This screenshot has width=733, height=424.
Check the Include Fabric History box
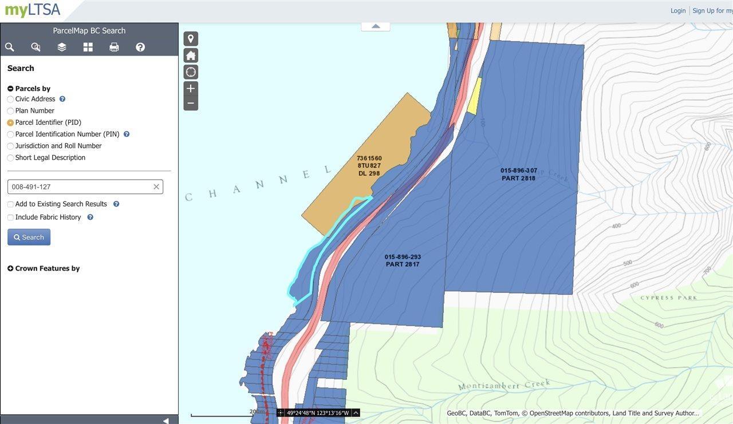point(10,217)
